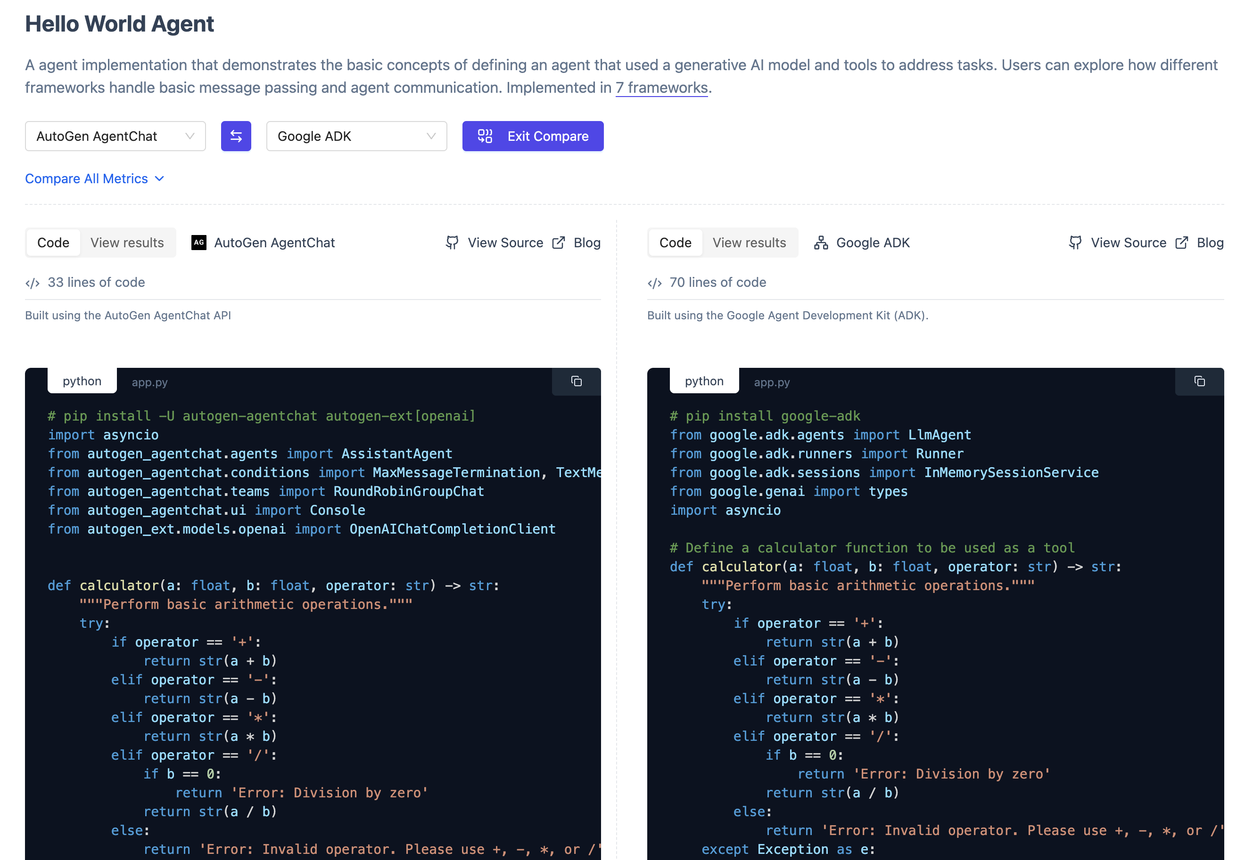The height and width of the screenshot is (860, 1253).
Task: Open the AutoGen AgentChat framework dropdown
Action: coord(115,136)
